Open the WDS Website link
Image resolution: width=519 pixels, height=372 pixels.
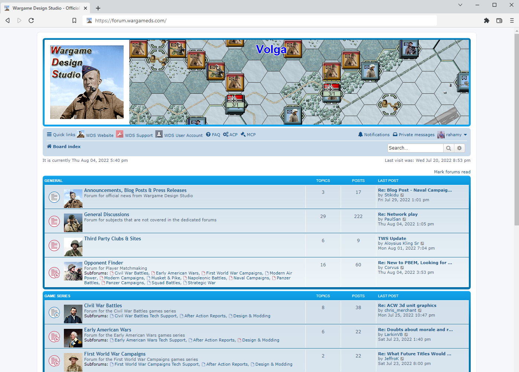tap(100, 135)
